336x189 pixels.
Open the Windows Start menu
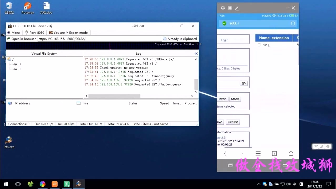(6, 184)
